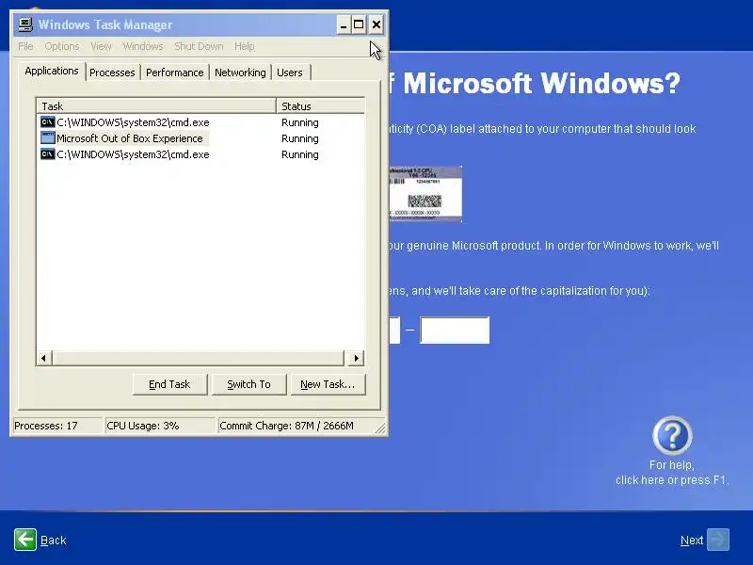Click the End Task button
Screen dimensions: 753x565
point(169,384)
